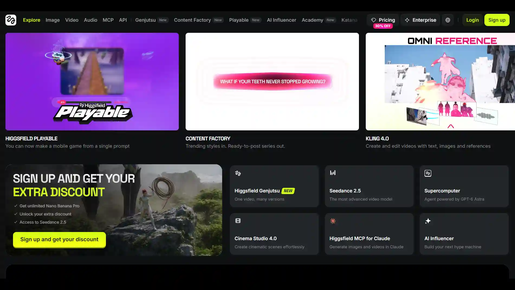Open the Higgsfield Genjutsu card title

(x=257, y=191)
